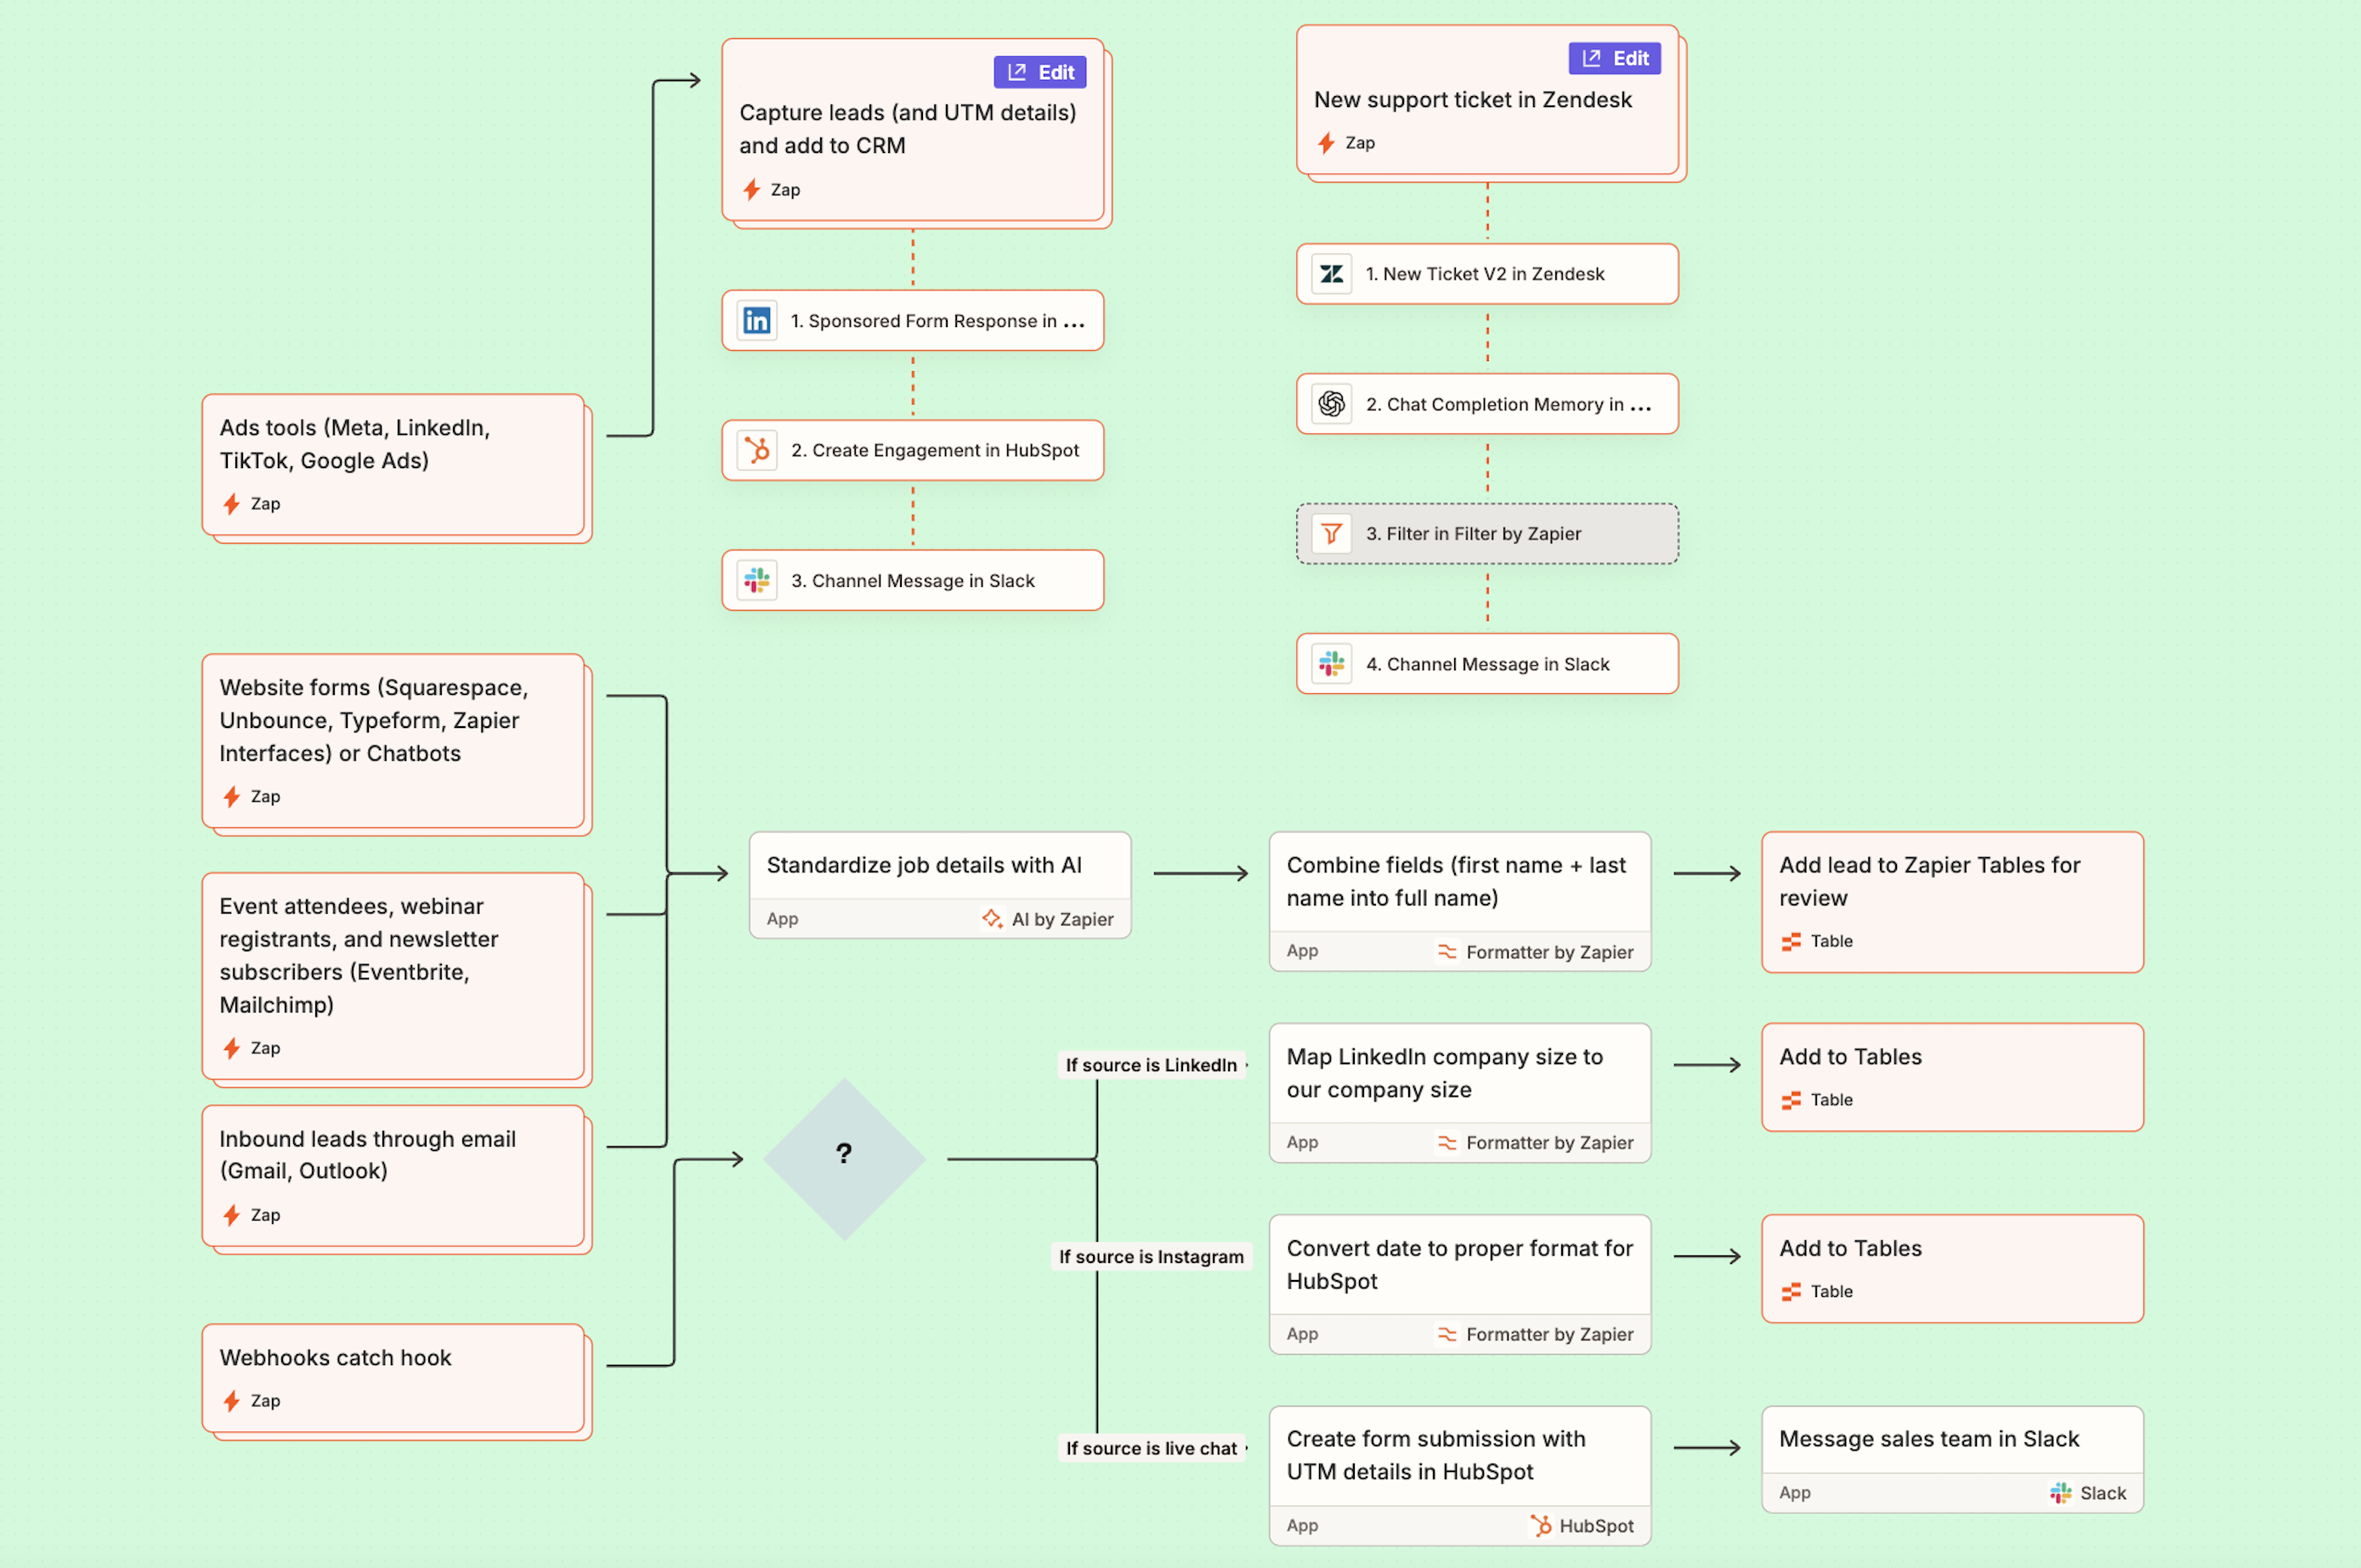Click Slack icon in step 4 Channel Message
Screen dimensions: 2361x1568
tap(1332, 664)
